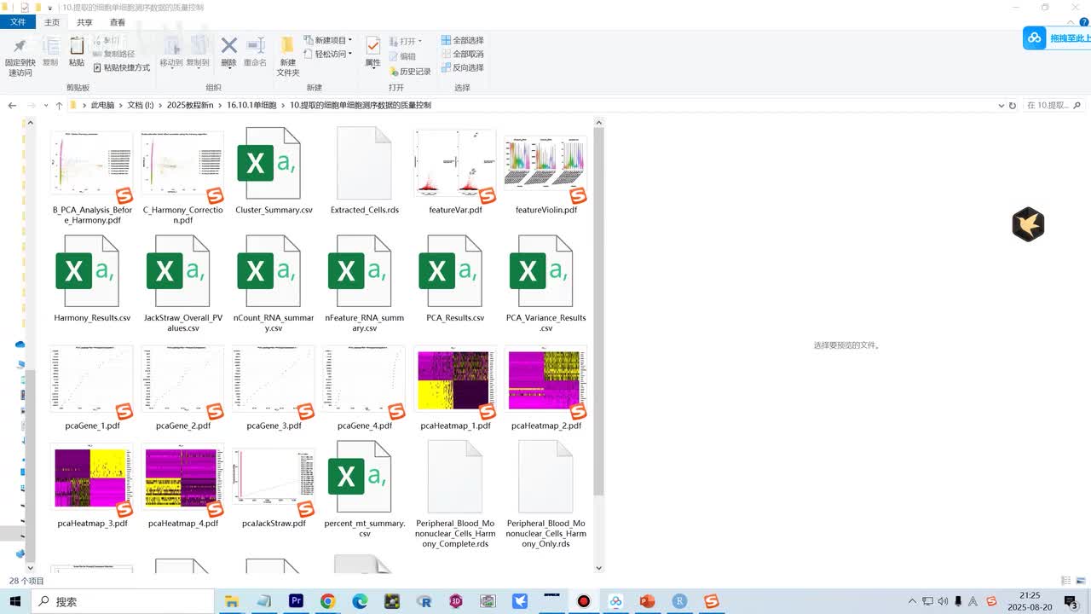Click the folder search box
This screenshot has width=1091, height=614.
[1053, 106]
